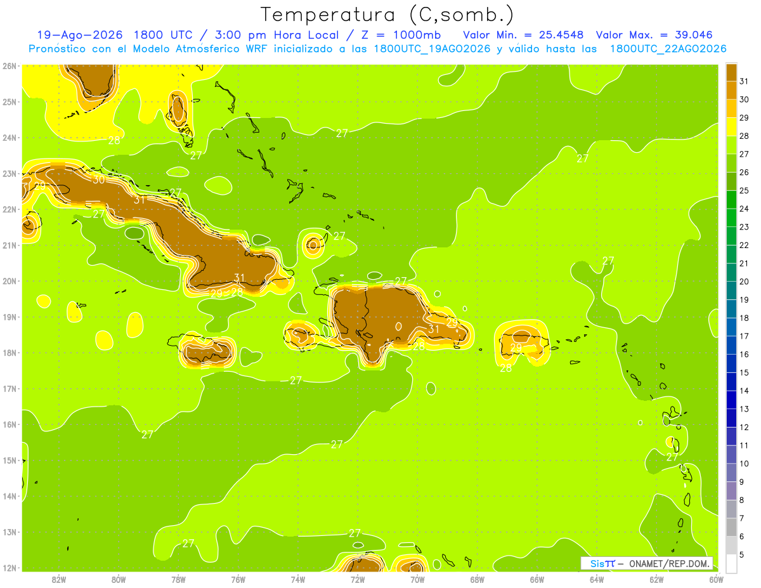Select the '19-Ago-2026' date text
761x588 pixels.
click(79, 35)
